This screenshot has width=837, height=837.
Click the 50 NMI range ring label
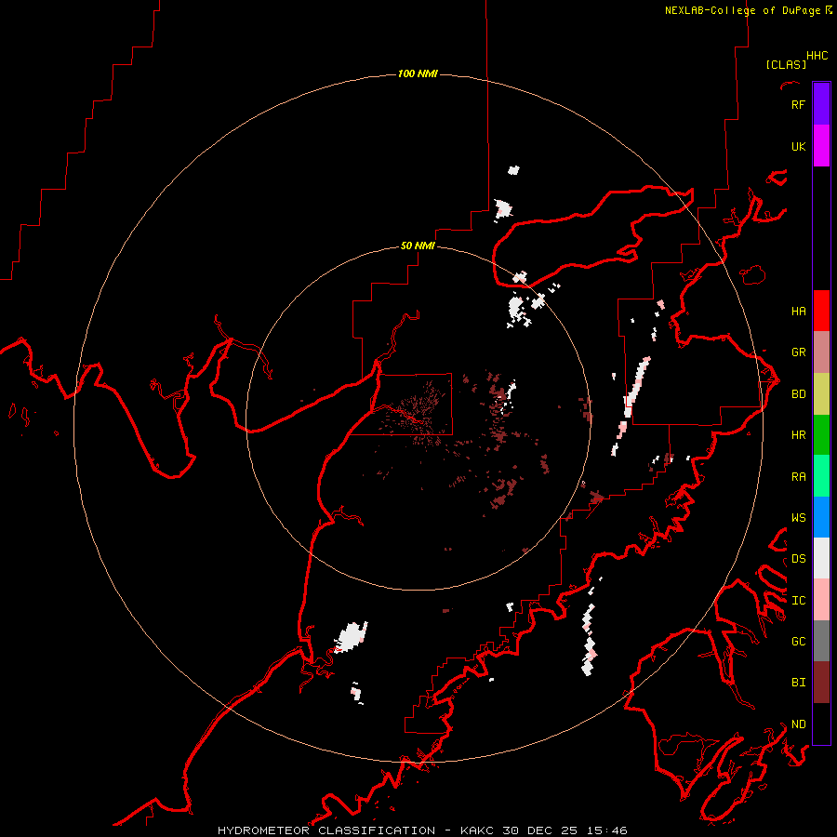point(418,246)
